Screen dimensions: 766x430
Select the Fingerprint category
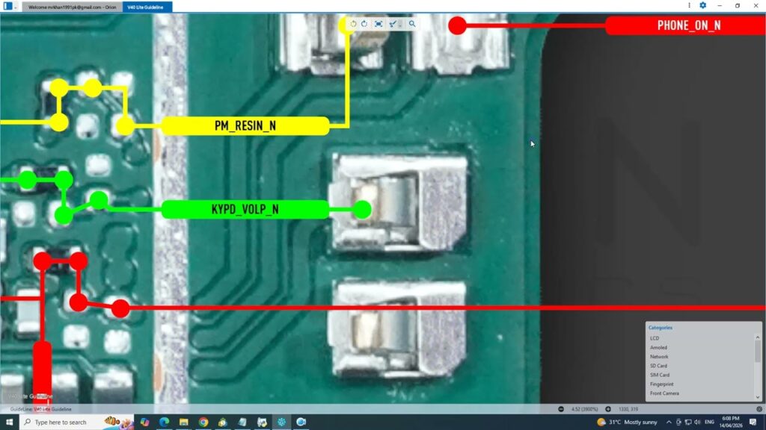(x=661, y=384)
